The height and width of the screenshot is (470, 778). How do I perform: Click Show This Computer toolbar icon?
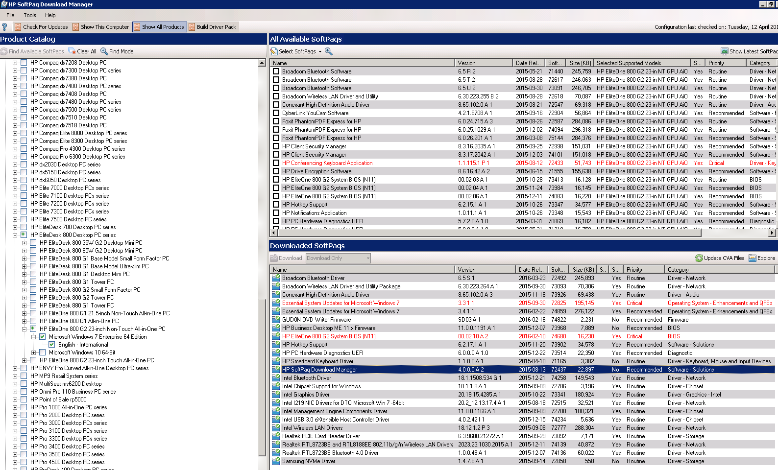point(76,27)
